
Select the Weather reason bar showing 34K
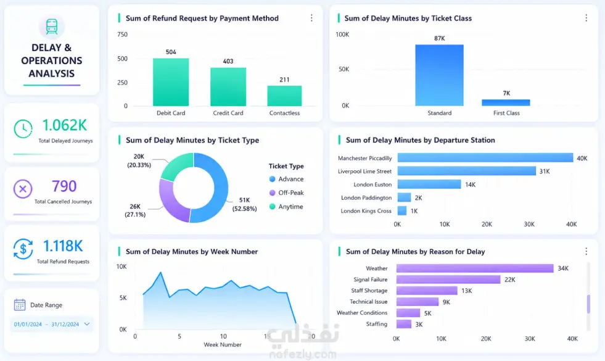click(x=475, y=268)
